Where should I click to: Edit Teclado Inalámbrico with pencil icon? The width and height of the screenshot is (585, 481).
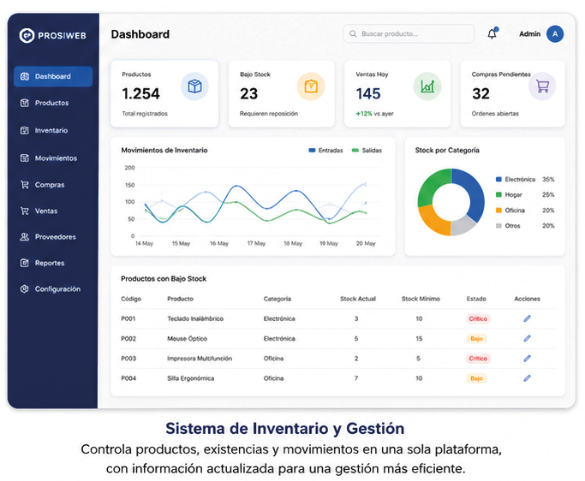point(527,318)
